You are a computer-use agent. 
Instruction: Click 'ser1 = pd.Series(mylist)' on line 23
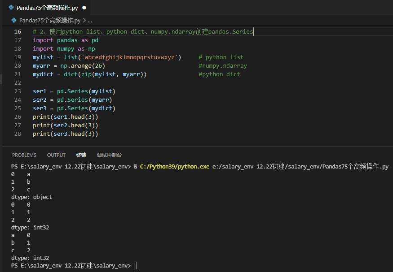pyautogui.click(x=74, y=91)
